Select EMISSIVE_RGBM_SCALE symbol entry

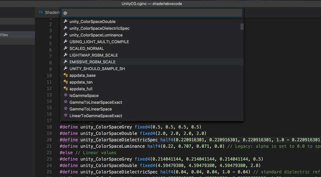pos(152,62)
